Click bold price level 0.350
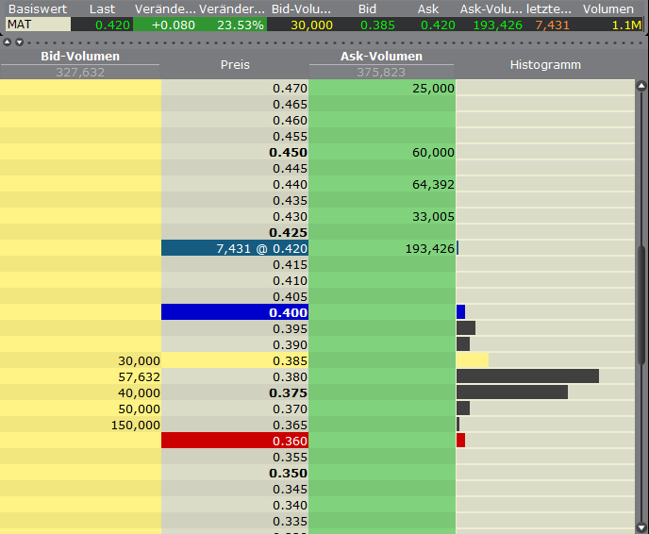 [288, 474]
